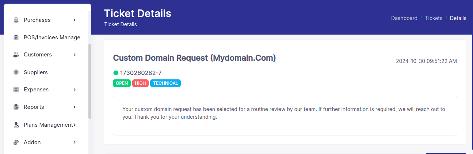
Task: Open POS/Invoices Manage menu item
Action: (46, 37)
